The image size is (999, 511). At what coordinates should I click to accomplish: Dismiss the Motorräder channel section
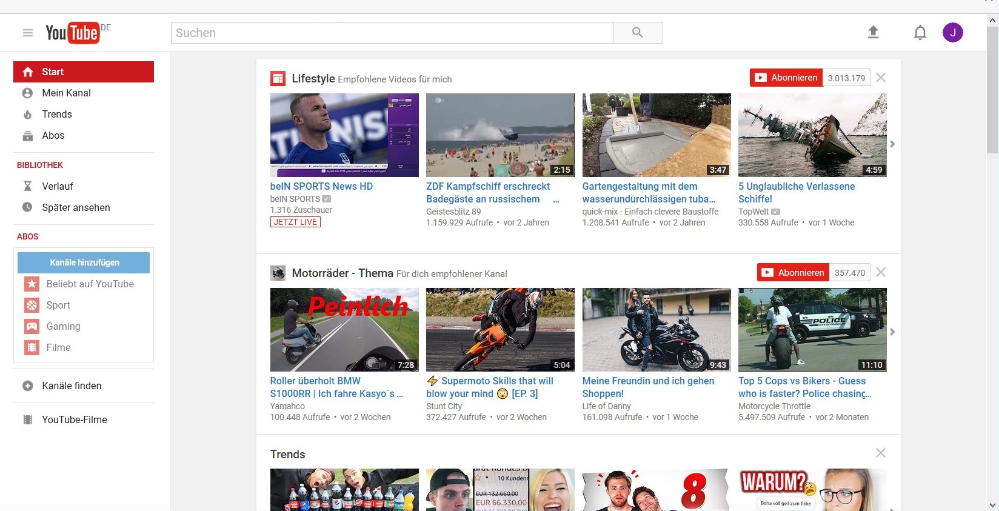coord(881,272)
